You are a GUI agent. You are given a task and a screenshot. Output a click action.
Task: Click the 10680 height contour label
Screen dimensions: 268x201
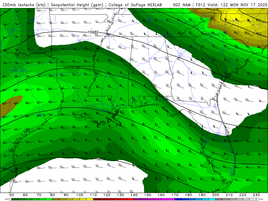coord(93,32)
